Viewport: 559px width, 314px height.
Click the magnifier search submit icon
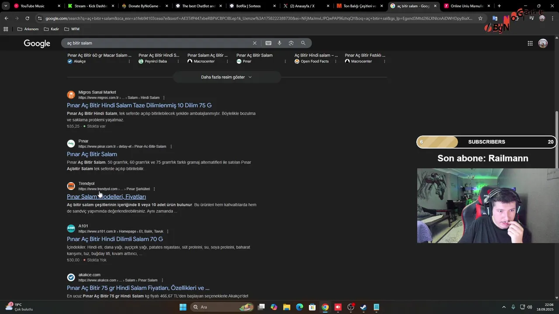(303, 43)
